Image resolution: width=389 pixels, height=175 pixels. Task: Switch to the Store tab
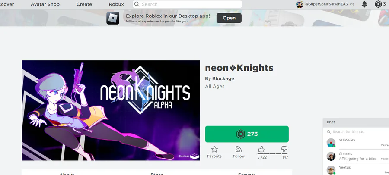coord(156,173)
